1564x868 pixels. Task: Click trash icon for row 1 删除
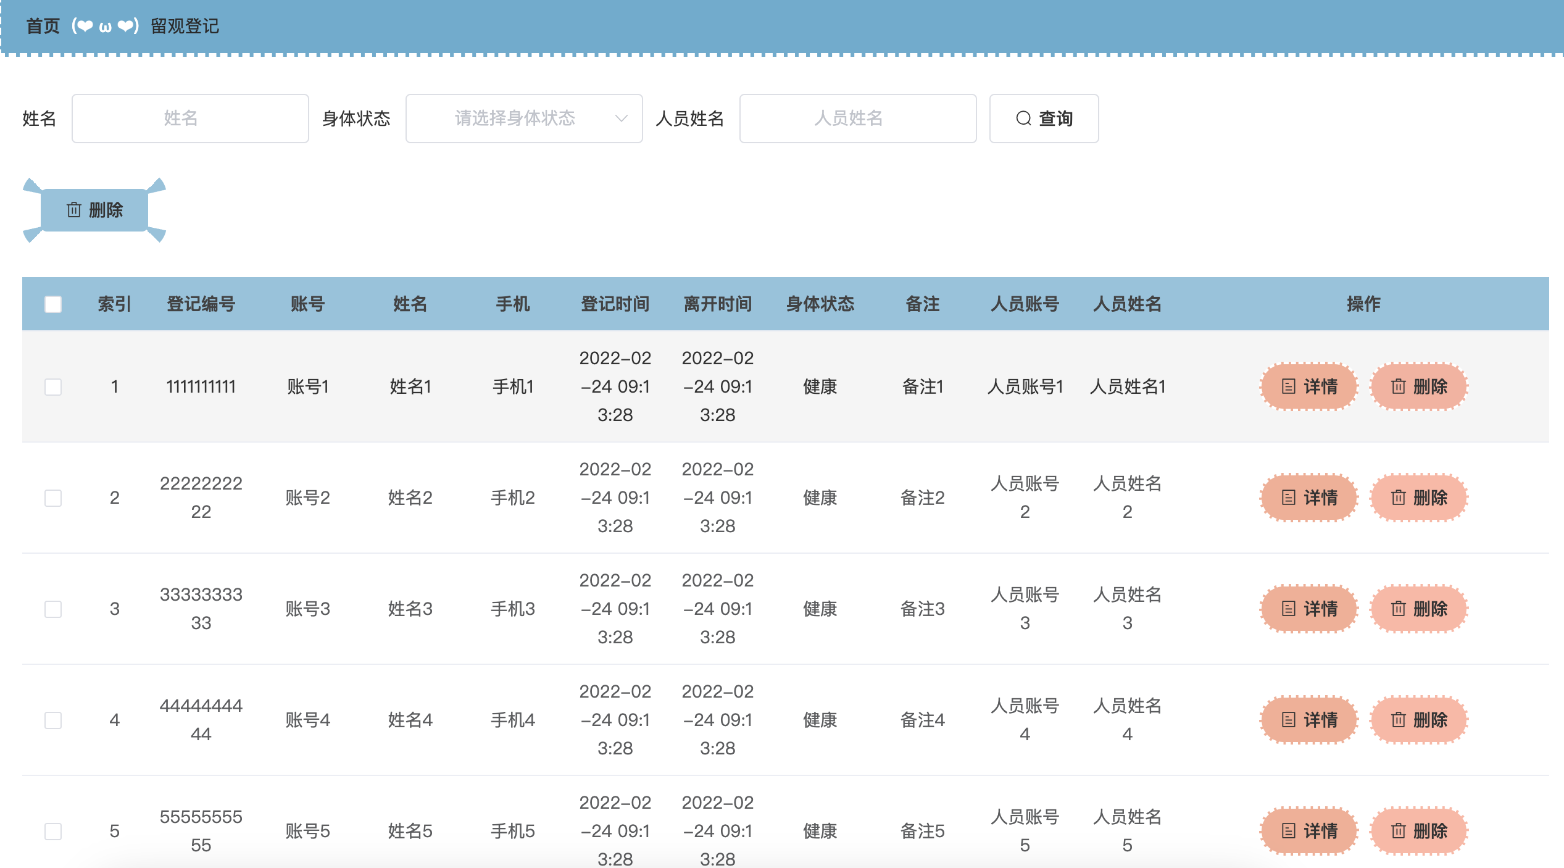click(x=1398, y=386)
